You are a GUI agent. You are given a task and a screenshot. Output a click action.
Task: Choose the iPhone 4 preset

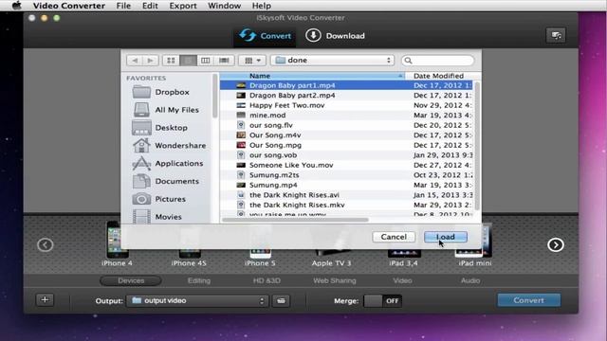(118, 243)
